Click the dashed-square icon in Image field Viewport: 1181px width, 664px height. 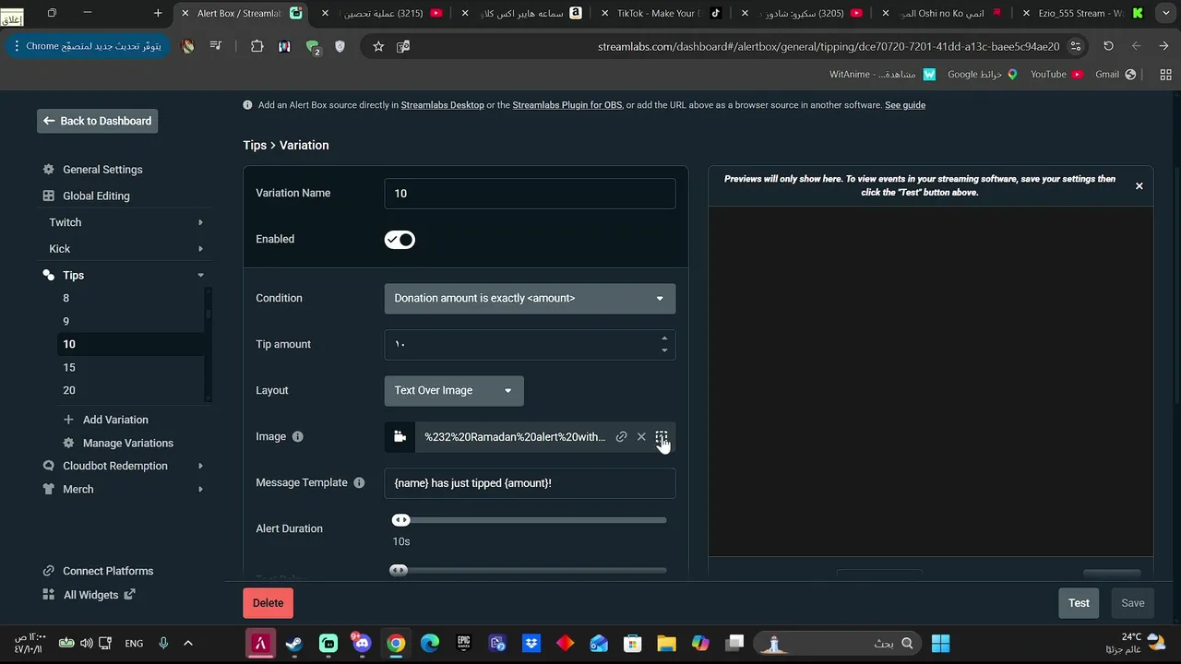pos(662,437)
